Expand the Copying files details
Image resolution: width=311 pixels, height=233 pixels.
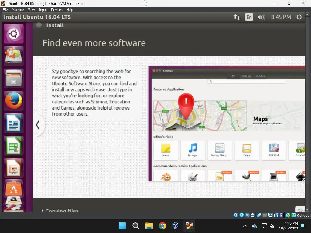[60, 210]
